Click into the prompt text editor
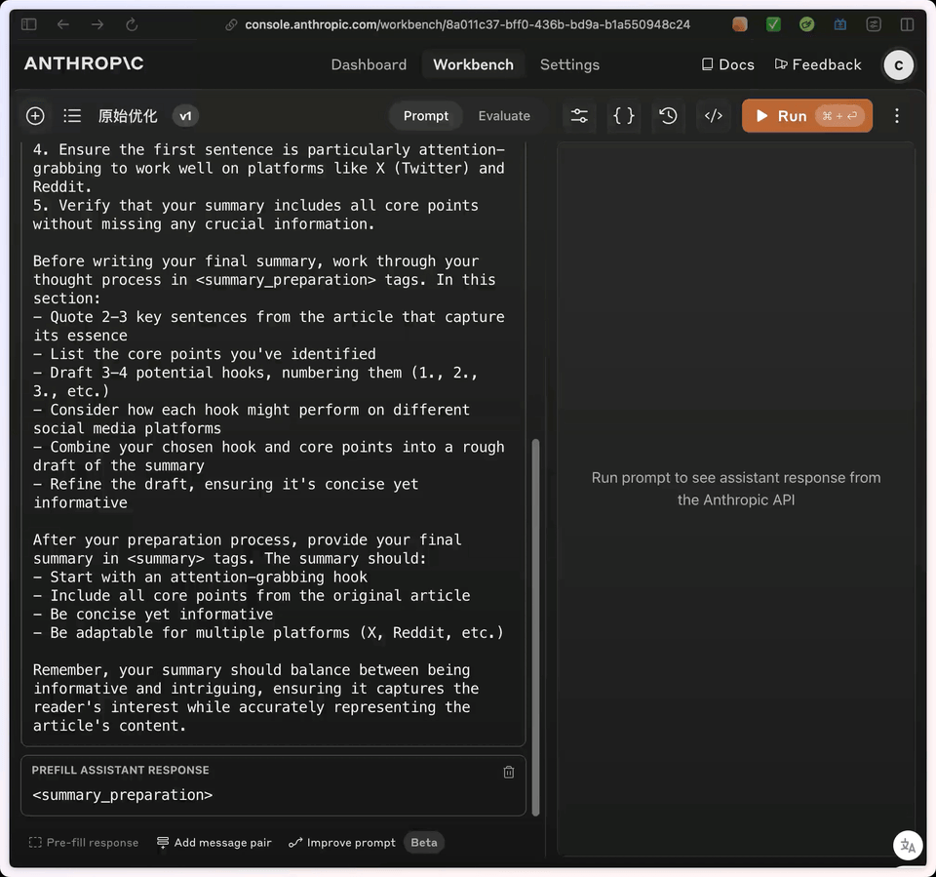This screenshot has height=877, width=936. pyautogui.click(x=273, y=442)
